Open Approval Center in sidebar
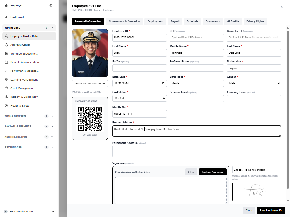Image resolution: width=290 pixels, height=217 pixels. [x=29, y=45]
